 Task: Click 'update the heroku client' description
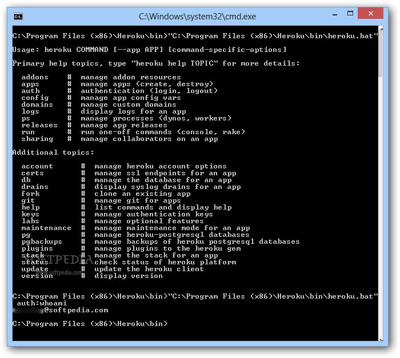coord(149,269)
